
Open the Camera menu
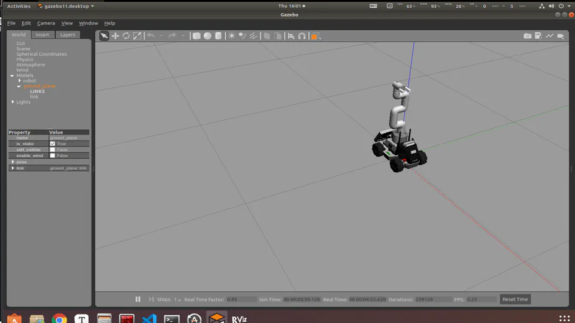(46, 23)
